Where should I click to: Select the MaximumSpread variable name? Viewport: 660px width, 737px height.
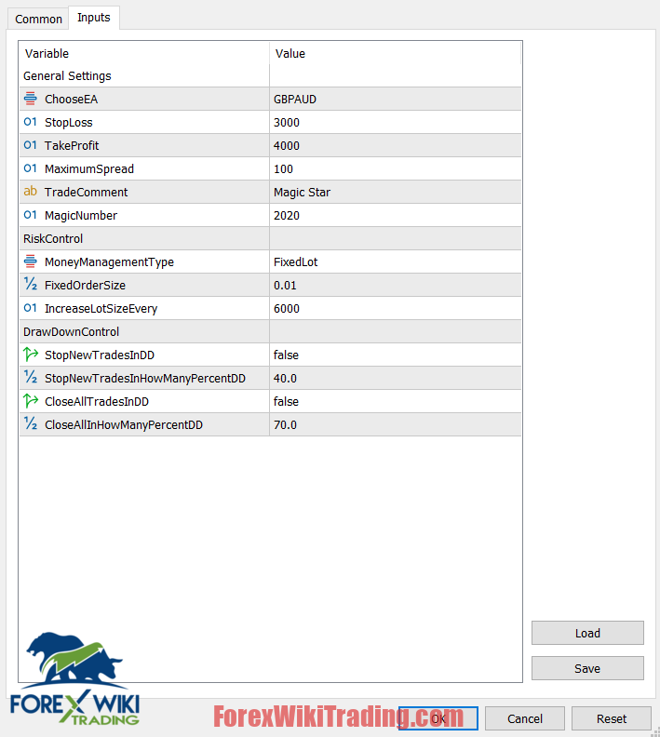tap(89, 169)
